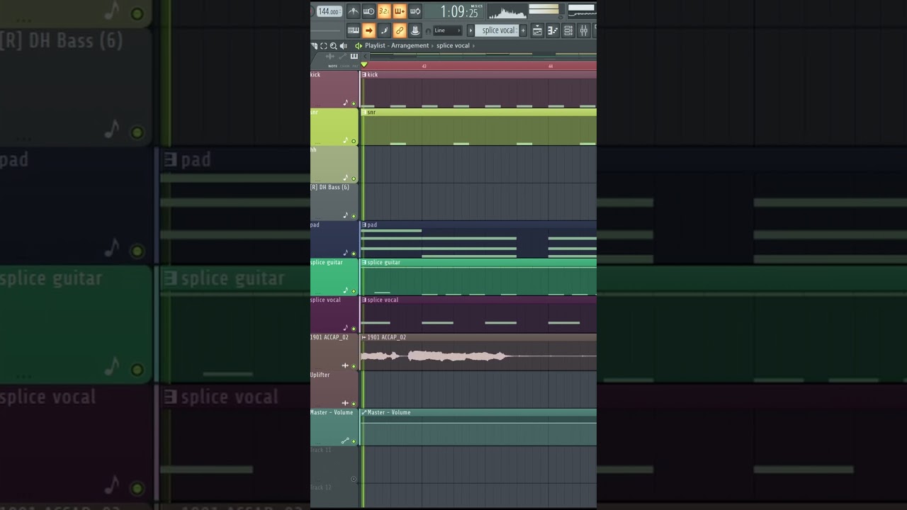Screen dimensions: 907x510
Task: Open playlist options green arrow icon
Action: pyautogui.click(x=359, y=46)
